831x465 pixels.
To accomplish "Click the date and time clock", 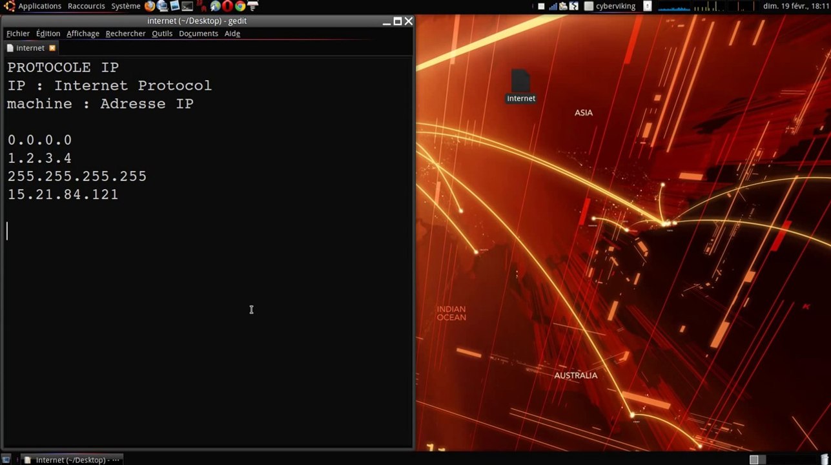I will [795, 6].
